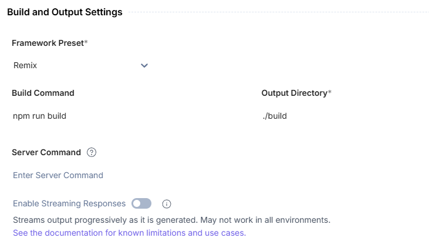Click the Build Command label
The width and height of the screenshot is (429, 251).
pos(43,93)
